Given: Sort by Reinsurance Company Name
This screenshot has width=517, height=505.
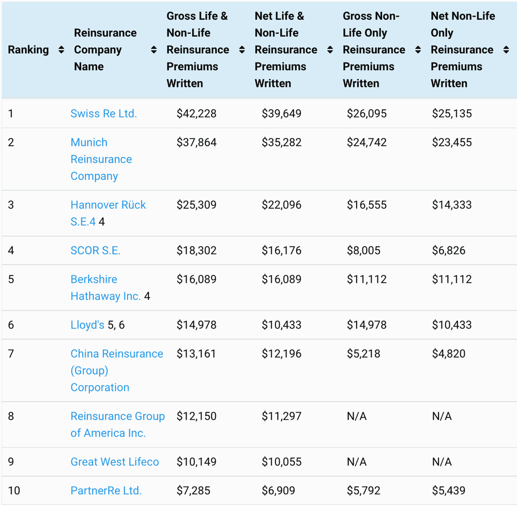Looking at the screenshot, I should pyautogui.click(x=153, y=50).
